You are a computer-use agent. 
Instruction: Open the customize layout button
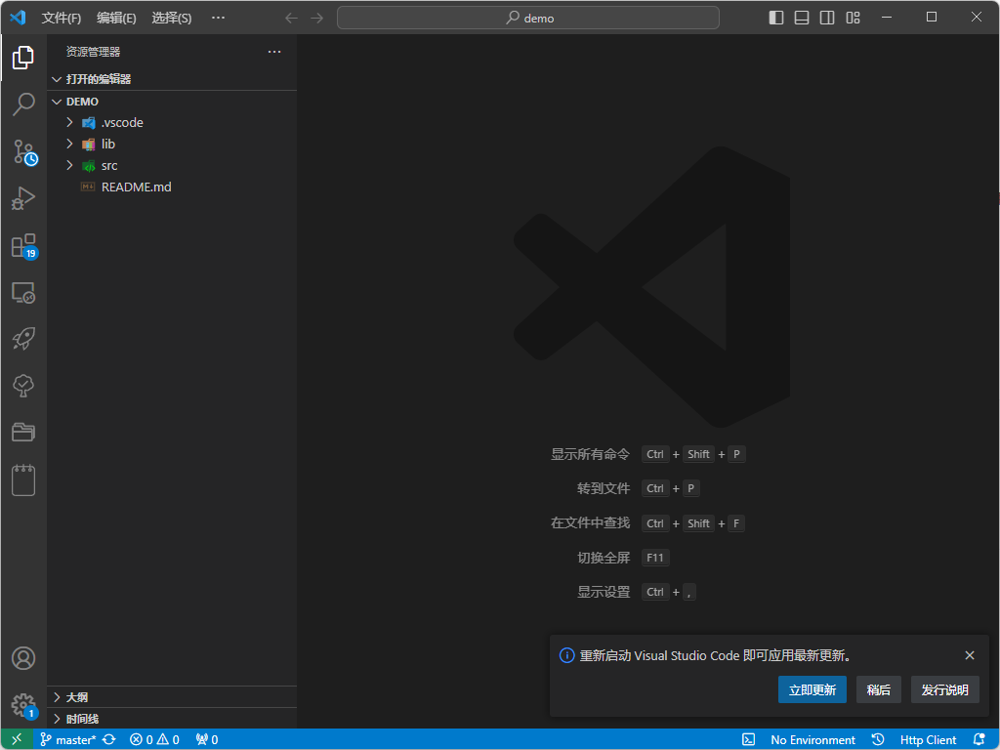coord(853,18)
